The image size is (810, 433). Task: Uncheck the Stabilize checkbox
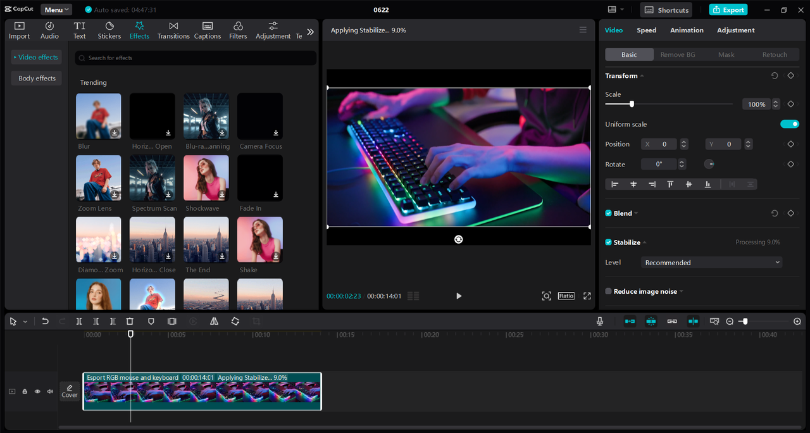point(608,242)
